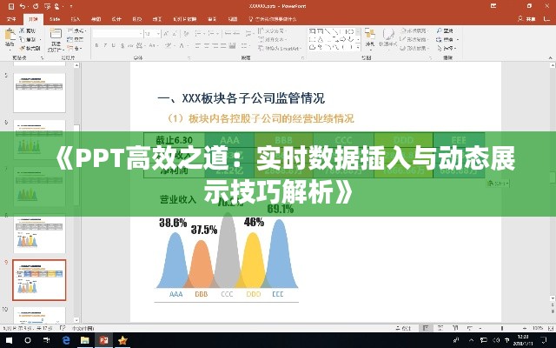This screenshot has width=556, height=348.
Task: Select the current slide 9 thumbnail
Action: pos(39,280)
